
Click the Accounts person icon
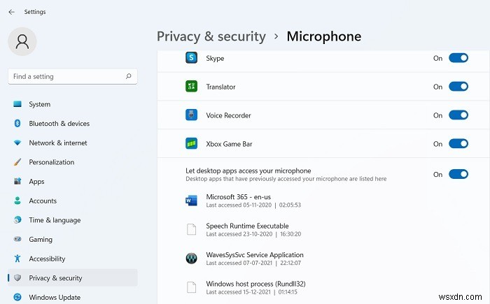tap(17, 201)
